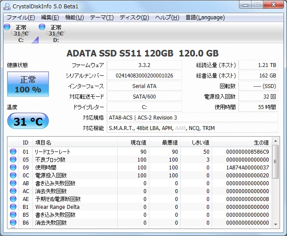Minimize the CrystalDiskInfo window
The height and width of the screenshot is (236, 287).
pyautogui.click(x=245, y=4)
